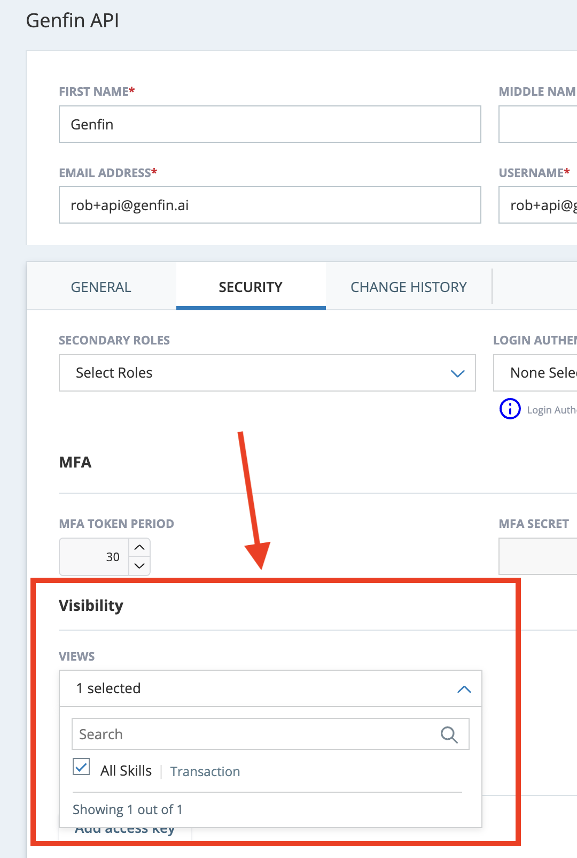Collapse the Views dropdown chevron
The image size is (577, 858).
(x=464, y=689)
